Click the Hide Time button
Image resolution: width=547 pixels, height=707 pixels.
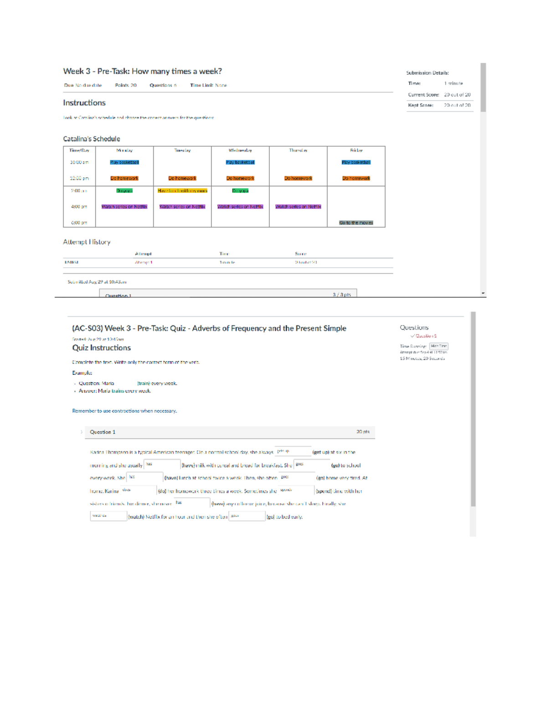point(439,346)
